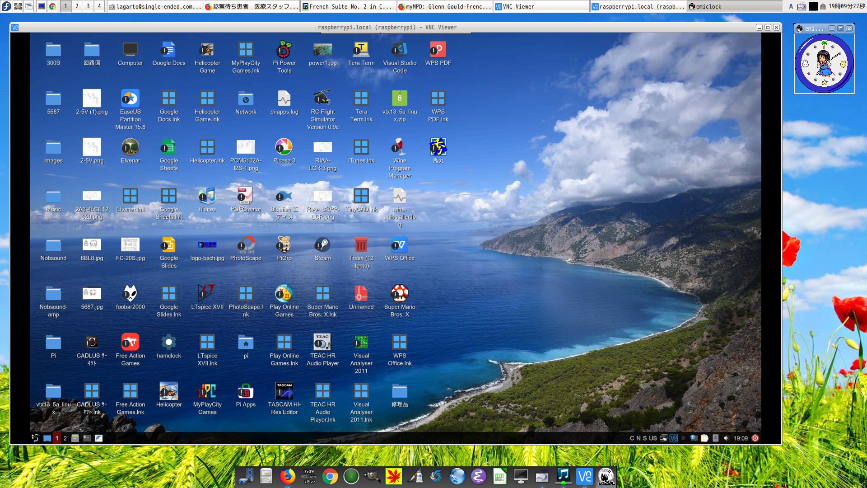Launch GIMP from the bottom dock

[x=372, y=476]
